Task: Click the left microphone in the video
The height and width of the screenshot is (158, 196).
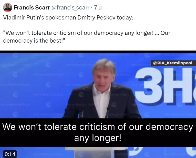Action: tap(82, 113)
